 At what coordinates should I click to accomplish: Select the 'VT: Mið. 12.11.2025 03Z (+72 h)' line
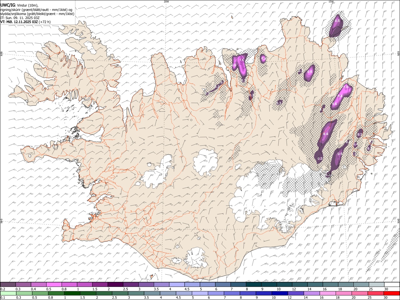coord(26,22)
